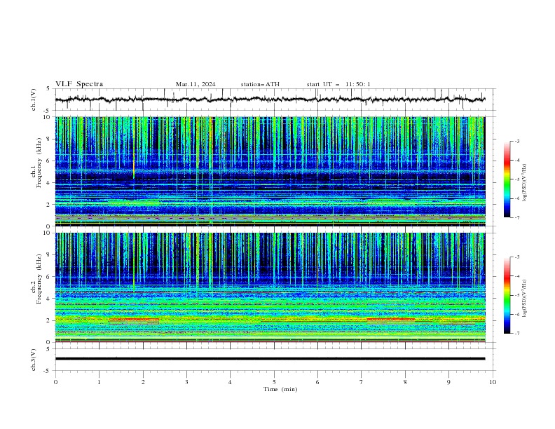Select the "ch.1(V)" waveform axis label

[34, 100]
